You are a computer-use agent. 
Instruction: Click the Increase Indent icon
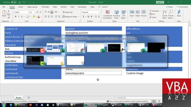click(x=59, y=17)
